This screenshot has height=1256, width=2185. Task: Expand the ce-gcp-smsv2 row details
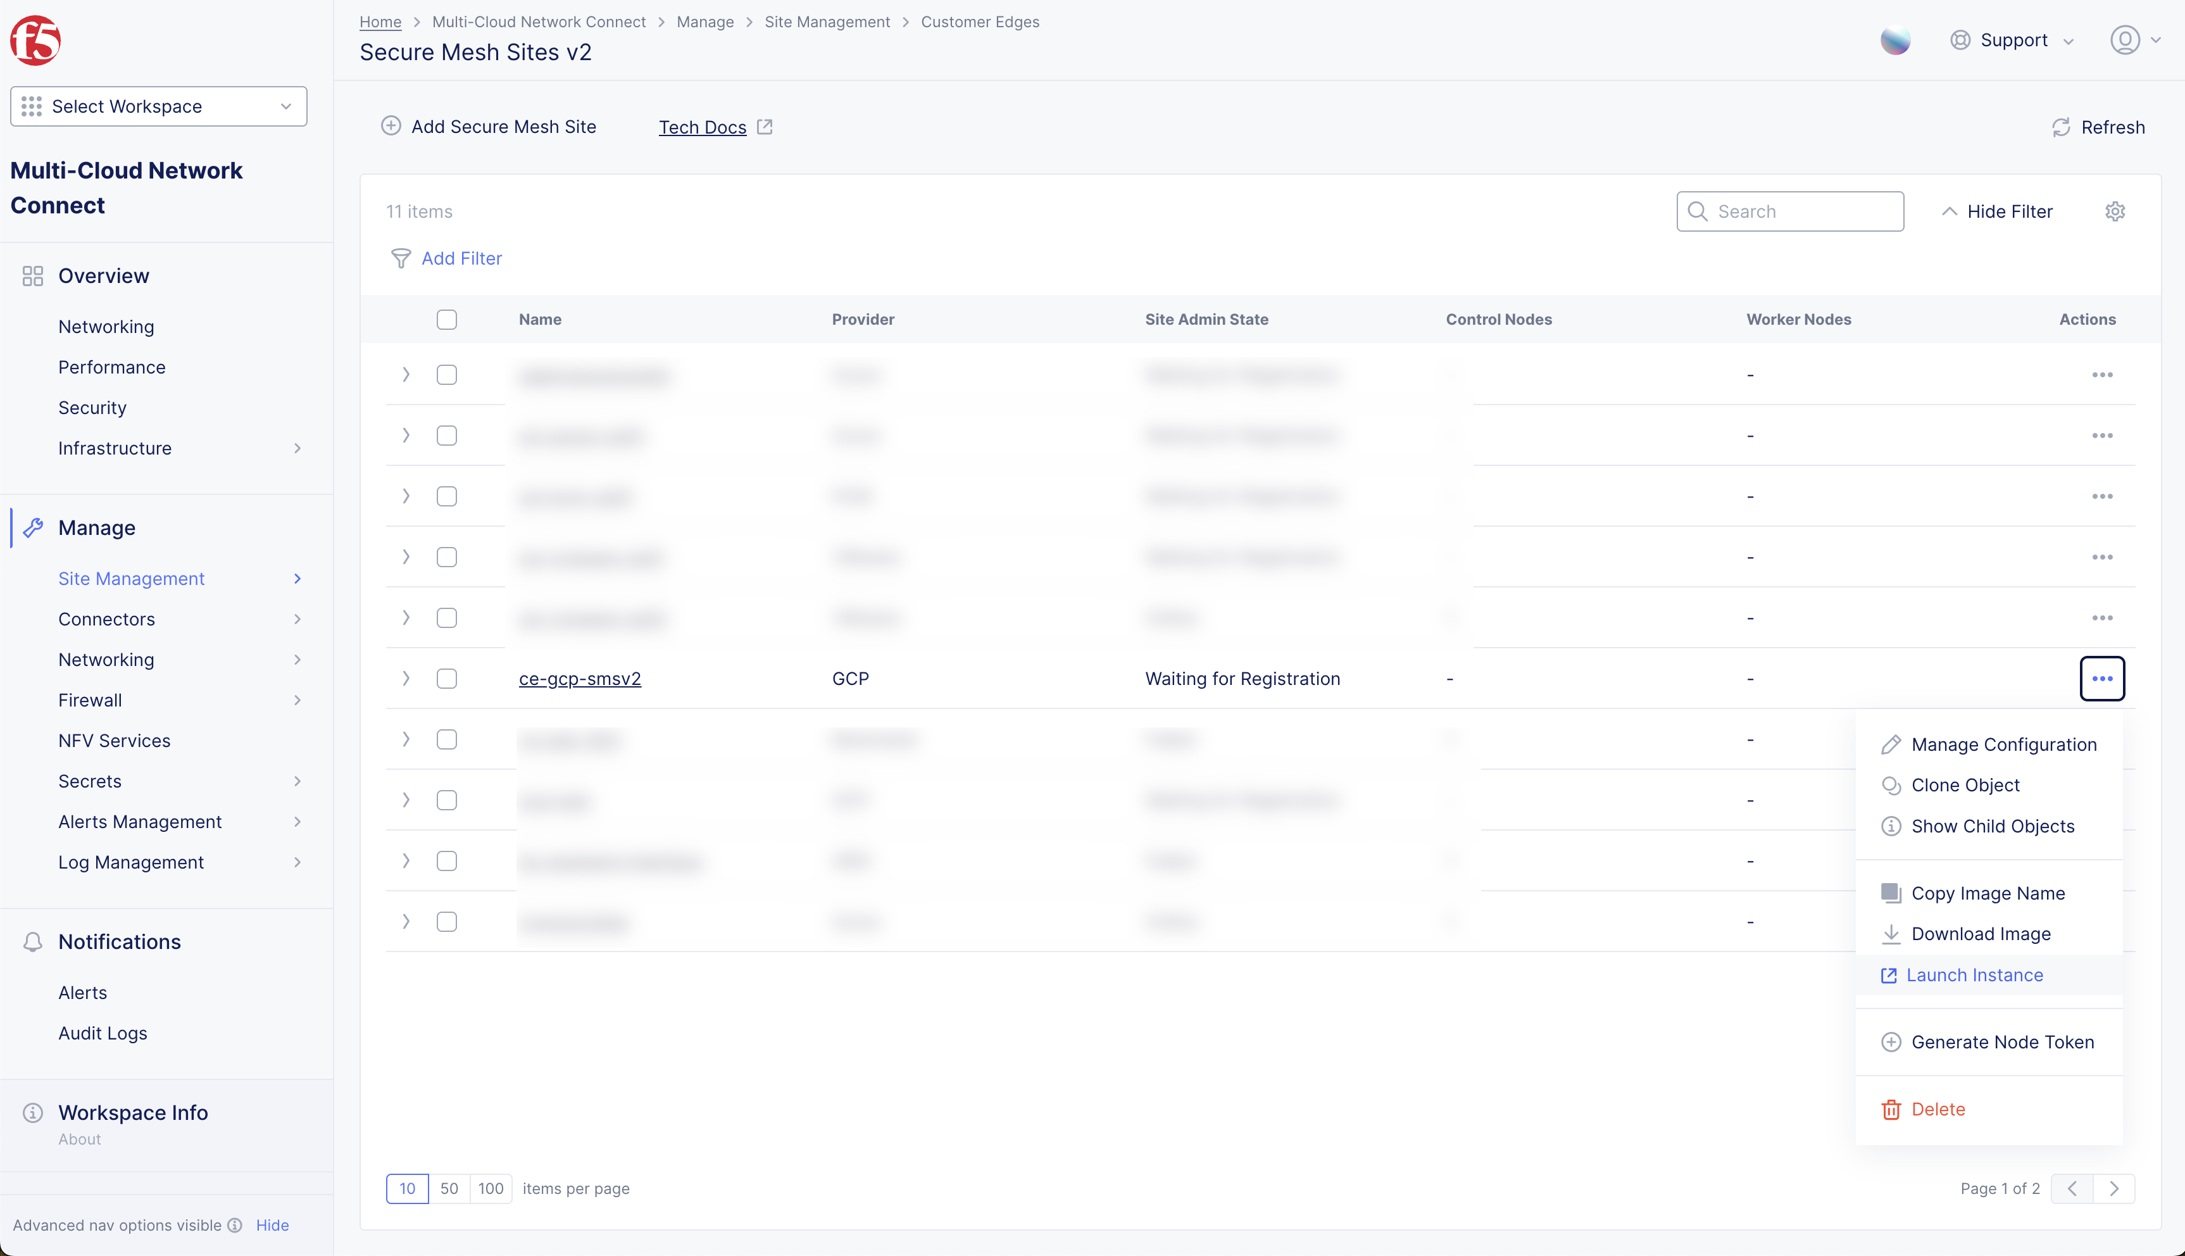coord(406,679)
